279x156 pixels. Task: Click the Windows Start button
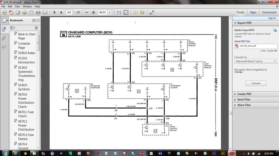[x=5, y=153]
